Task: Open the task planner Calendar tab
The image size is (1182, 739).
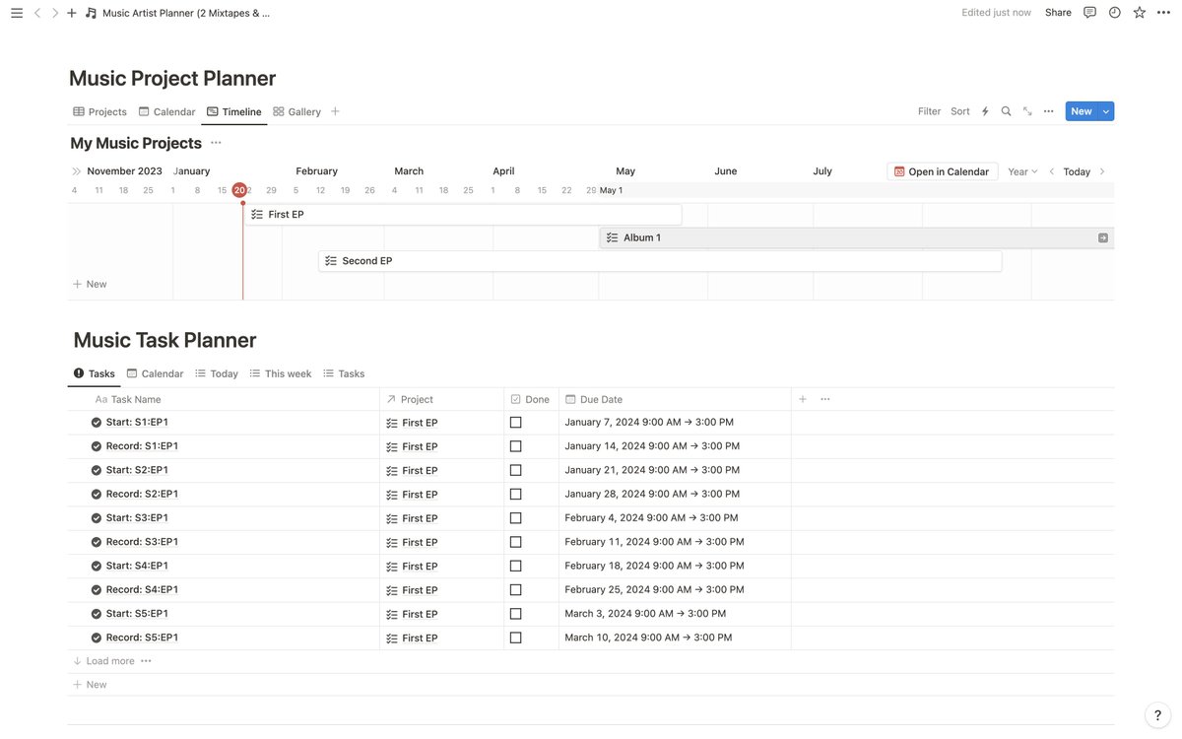Action: tap(155, 373)
